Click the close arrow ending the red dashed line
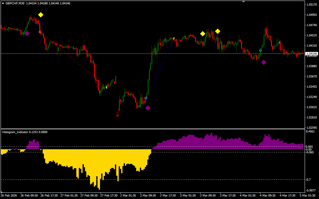319x199 pixels. (106, 87)
